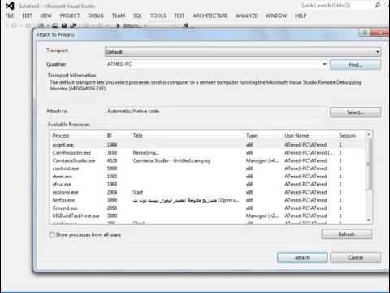Open the EDIT menu
Screen dimensions: 390x293
pos(27,15)
